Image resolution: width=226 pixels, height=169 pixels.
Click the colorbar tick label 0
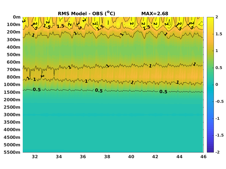(217, 84)
